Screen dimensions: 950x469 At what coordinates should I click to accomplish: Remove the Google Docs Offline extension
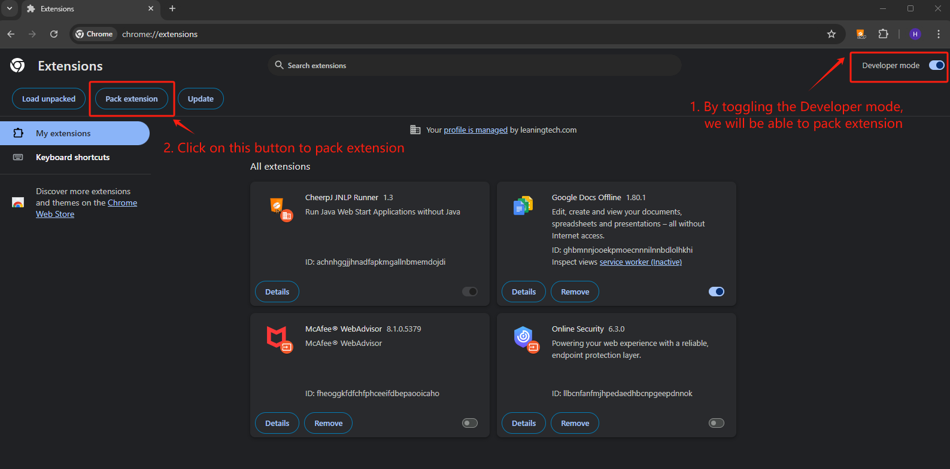[575, 292]
